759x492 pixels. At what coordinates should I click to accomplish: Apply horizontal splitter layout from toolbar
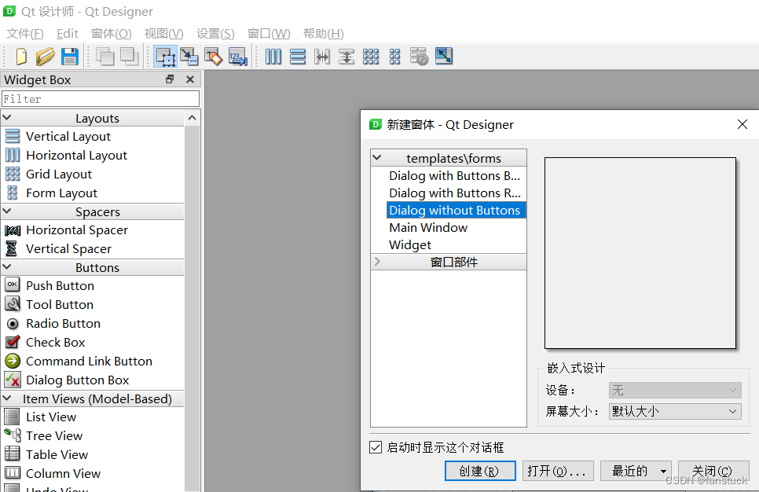(x=322, y=57)
